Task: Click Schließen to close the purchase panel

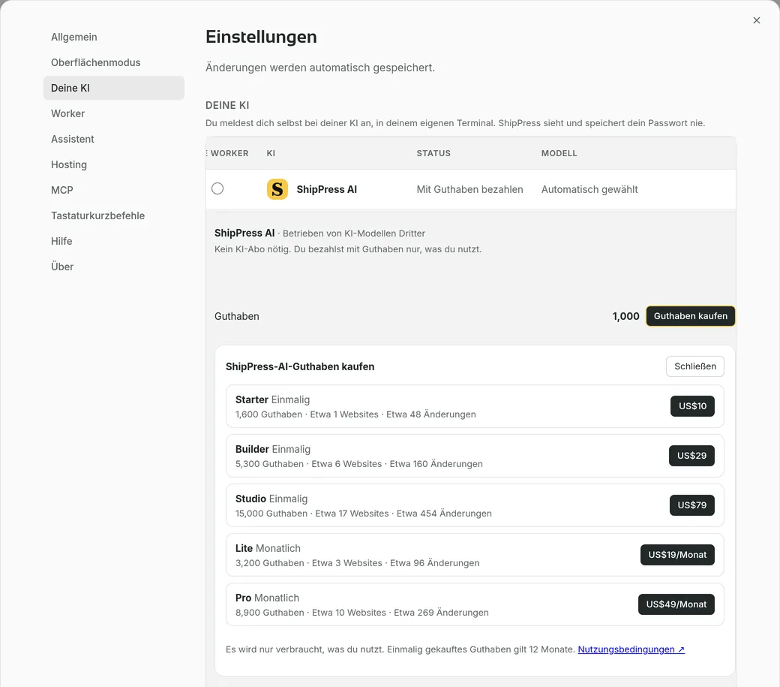Action: [x=695, y=366]
